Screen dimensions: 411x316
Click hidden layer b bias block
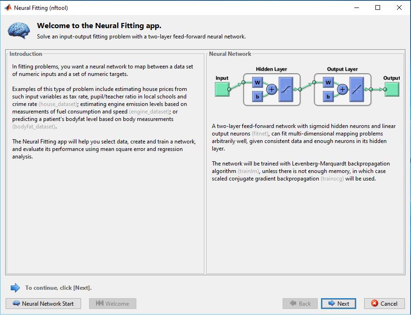(x=257, y=97)
